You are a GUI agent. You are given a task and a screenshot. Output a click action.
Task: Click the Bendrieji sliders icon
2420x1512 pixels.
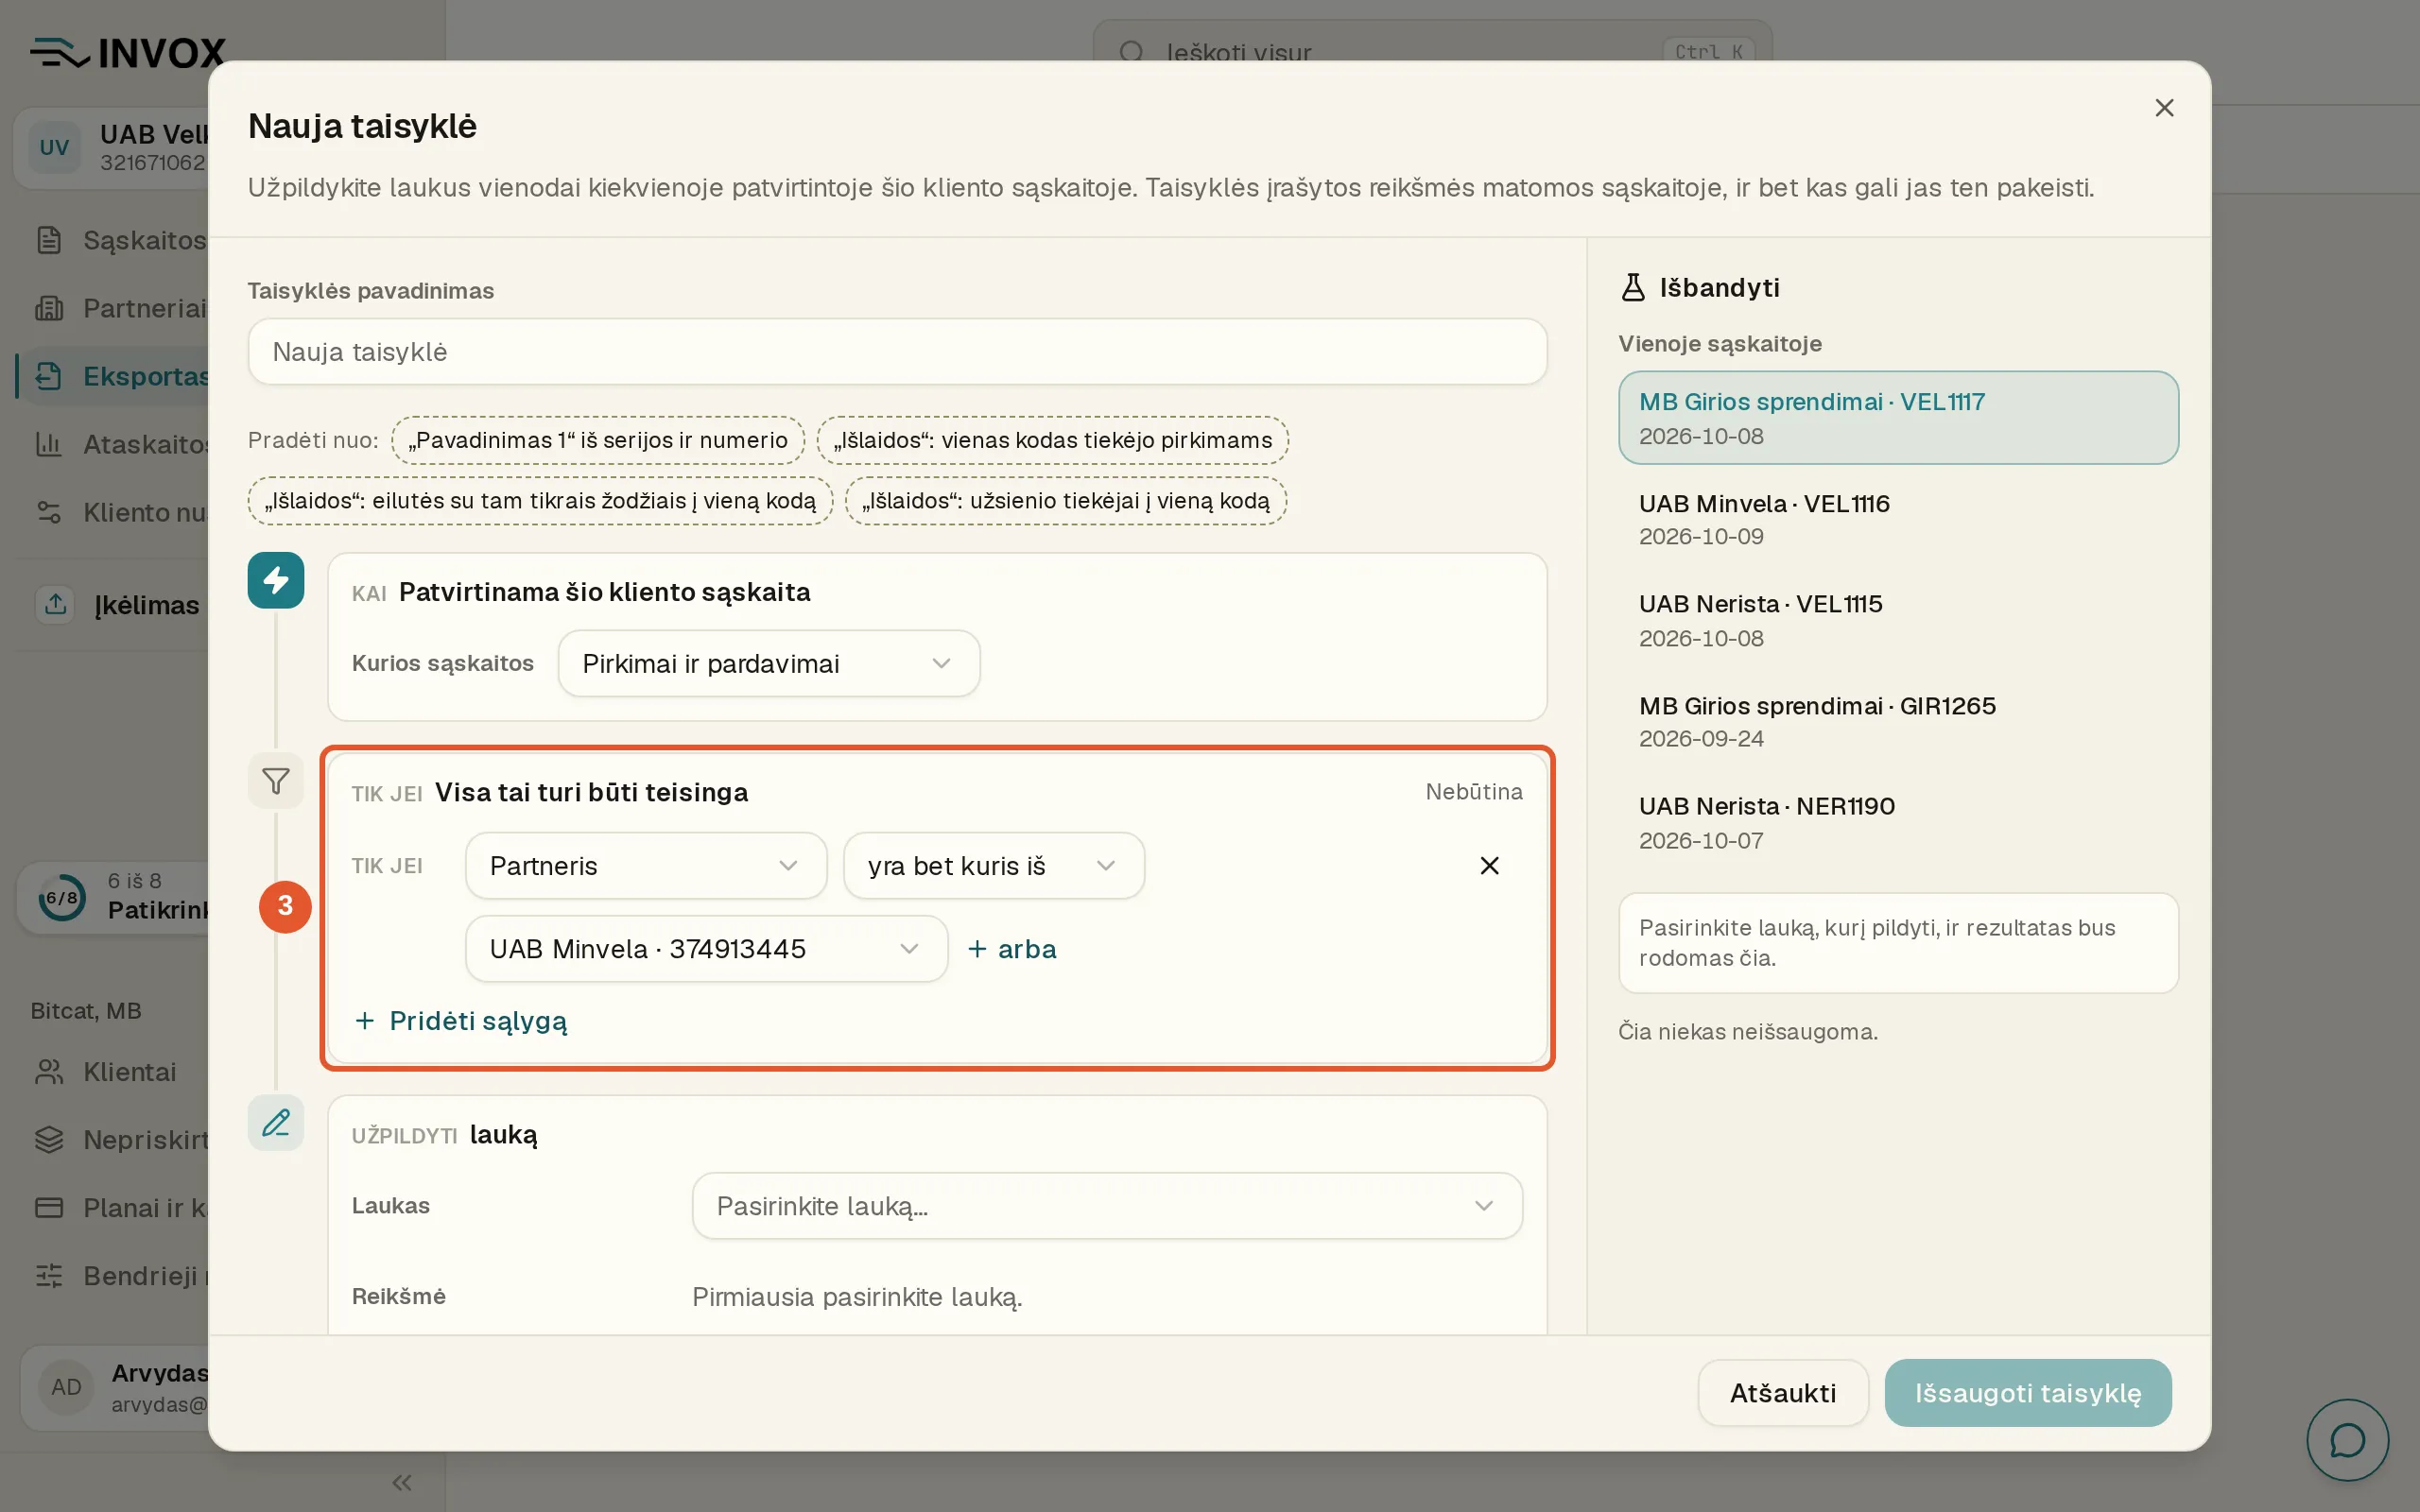click(x=49, y=1276)
